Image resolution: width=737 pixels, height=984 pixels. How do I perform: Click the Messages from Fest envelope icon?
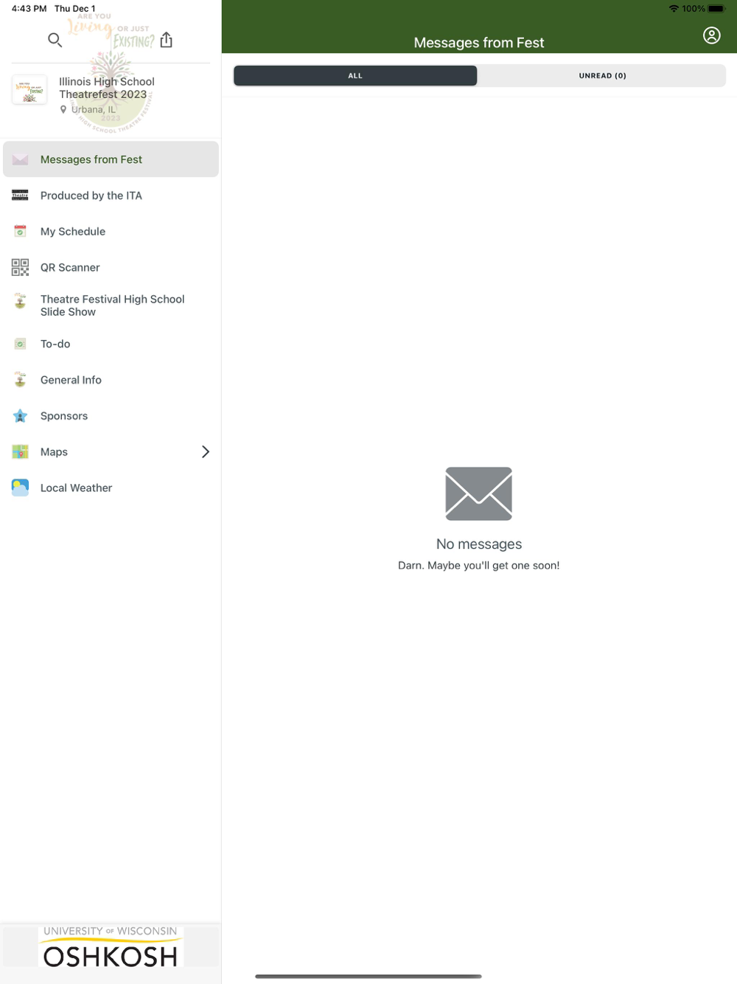(x=20, y=159)
